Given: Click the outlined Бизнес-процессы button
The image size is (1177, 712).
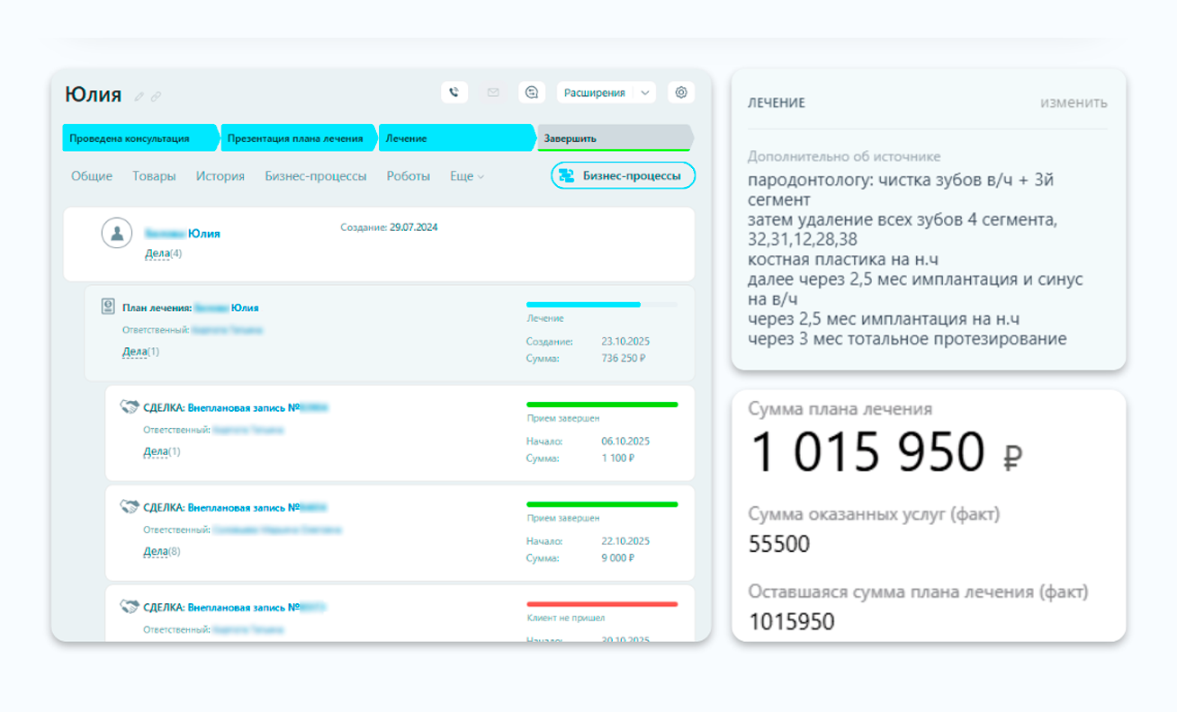Looking at the screenshot, I should click(x=623, y=176).
